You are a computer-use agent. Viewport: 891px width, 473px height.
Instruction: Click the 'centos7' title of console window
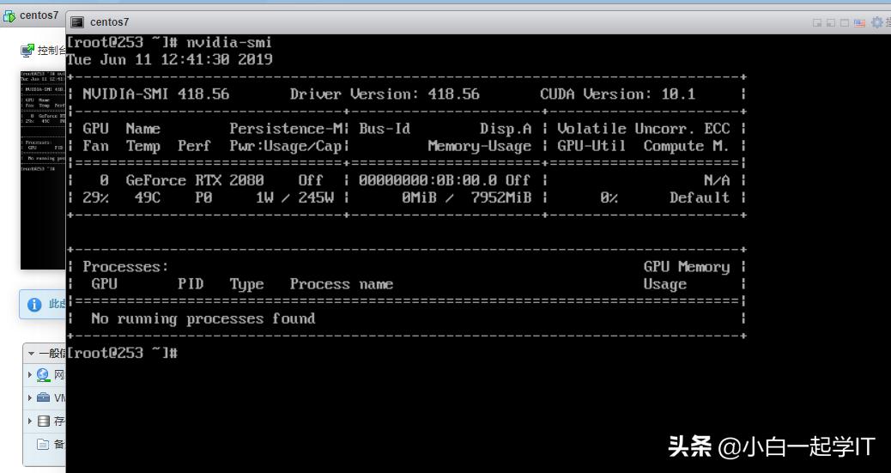(x=110, y=22)
